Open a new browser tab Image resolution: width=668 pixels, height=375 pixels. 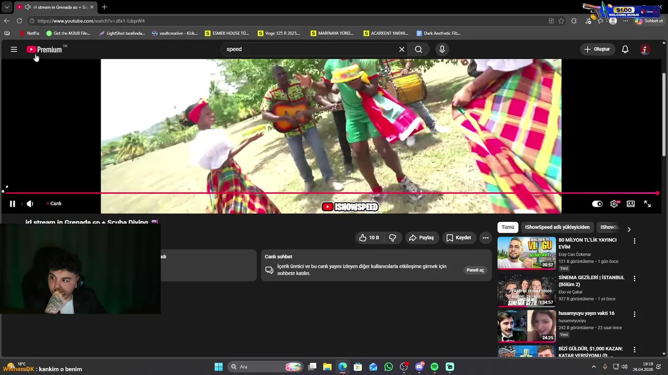104,7
